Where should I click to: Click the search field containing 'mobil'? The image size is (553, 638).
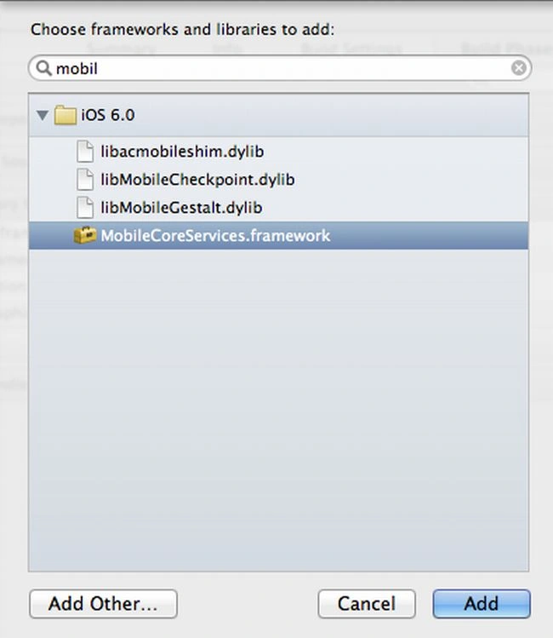coord(280,68)
